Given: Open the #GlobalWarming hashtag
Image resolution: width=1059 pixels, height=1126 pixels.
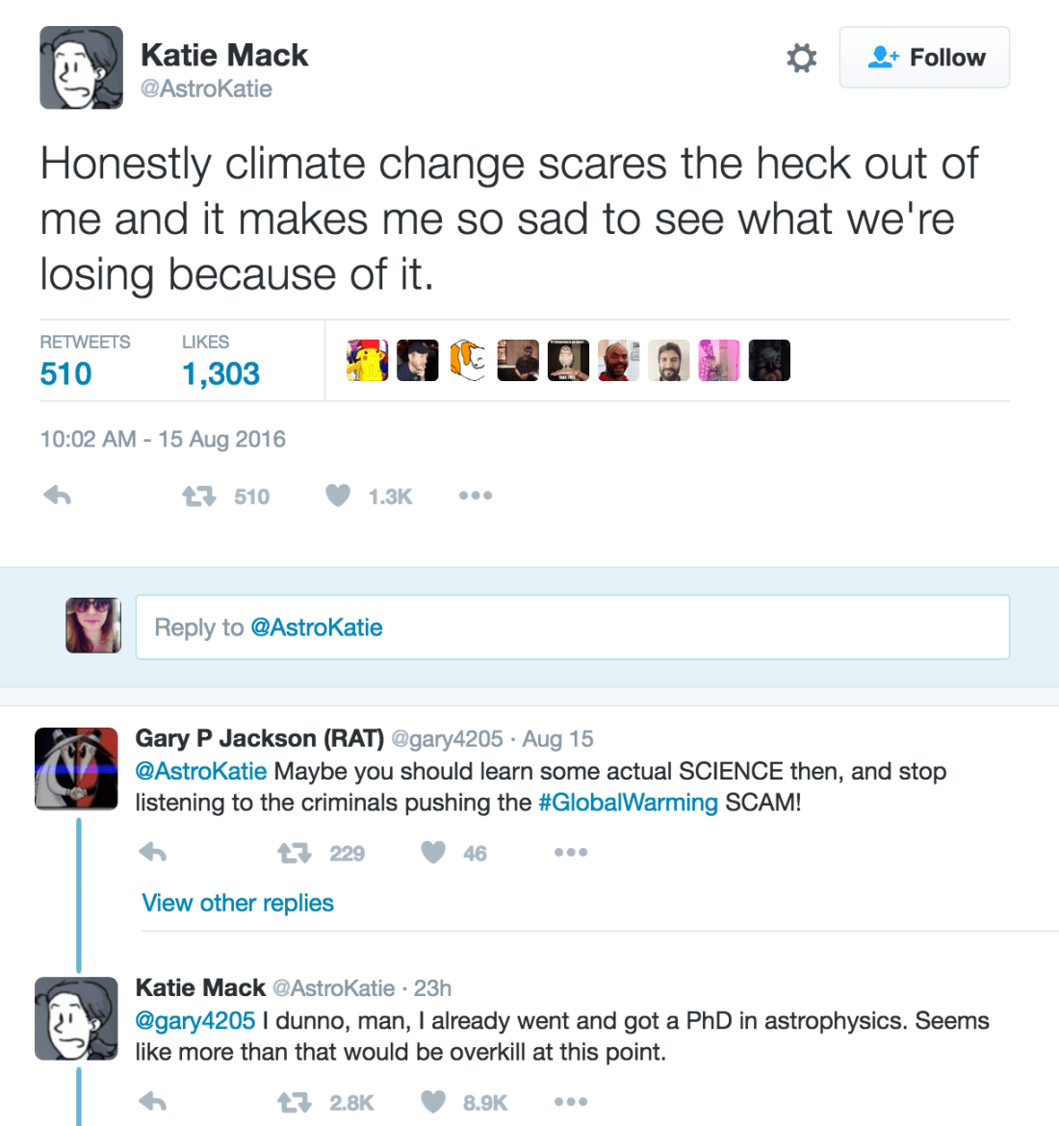Looking at the screenshot, I should pos(628,803).
